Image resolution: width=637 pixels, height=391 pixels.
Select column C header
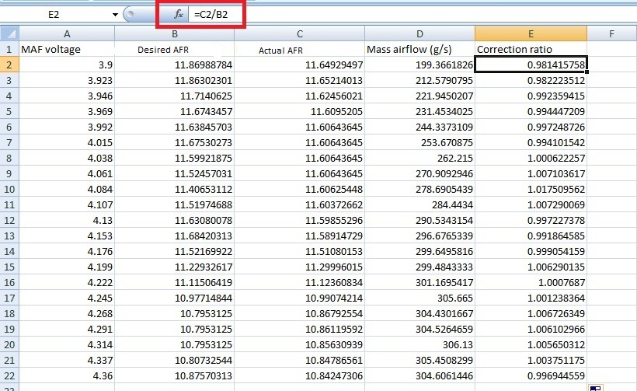[x=299, y=33]
